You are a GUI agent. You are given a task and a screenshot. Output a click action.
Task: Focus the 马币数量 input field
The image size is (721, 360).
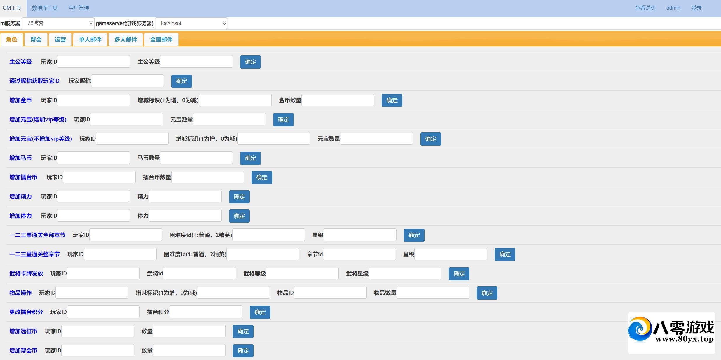tap(196, 158)
